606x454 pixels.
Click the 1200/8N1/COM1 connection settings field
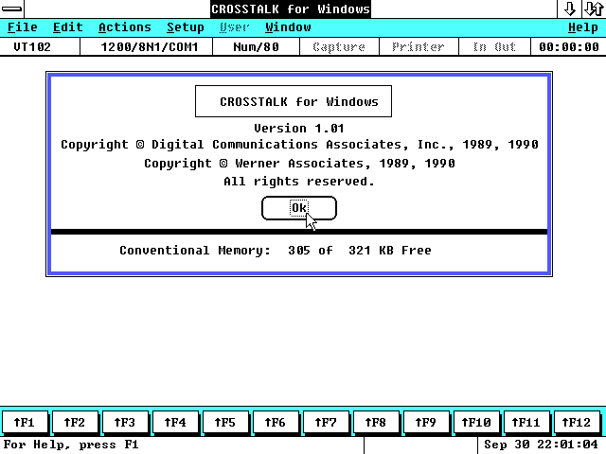click(147, 47)
